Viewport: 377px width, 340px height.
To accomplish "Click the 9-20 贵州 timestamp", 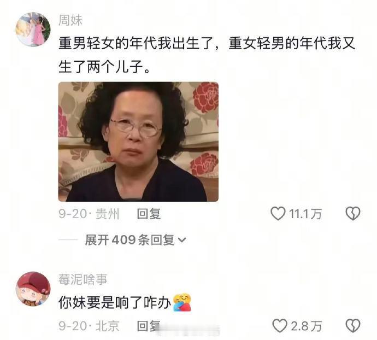I will pos(89,214).
